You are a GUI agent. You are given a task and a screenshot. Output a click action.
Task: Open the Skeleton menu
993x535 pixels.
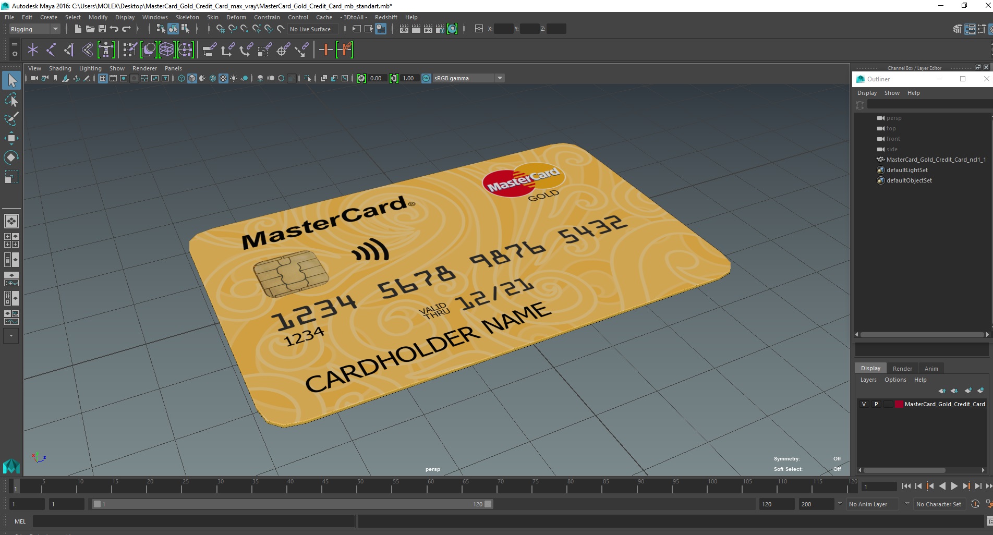click(187, 17)
